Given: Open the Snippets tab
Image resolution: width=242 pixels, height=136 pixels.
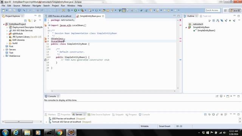Looking at the screenshot, I should click(x=118, y=114).
